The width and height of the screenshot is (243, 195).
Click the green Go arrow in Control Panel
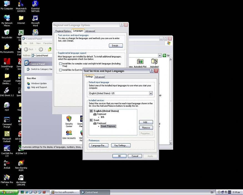(x=164, y=55)
